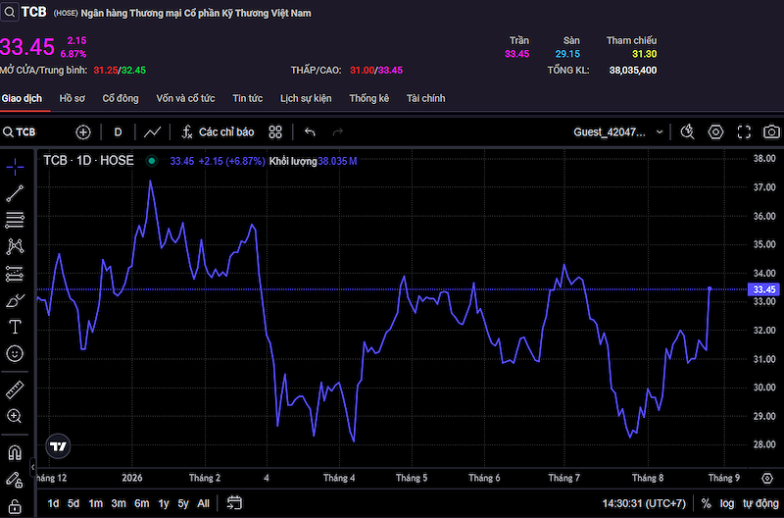Set range to 1d
The width and height of the screenshot is (784, 518).
pyautogui.click(x=53, y=503)
